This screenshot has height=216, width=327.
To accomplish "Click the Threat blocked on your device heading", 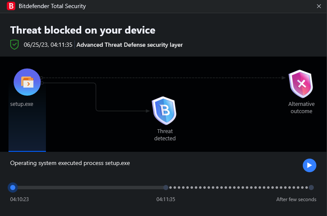I will [82, 30].
